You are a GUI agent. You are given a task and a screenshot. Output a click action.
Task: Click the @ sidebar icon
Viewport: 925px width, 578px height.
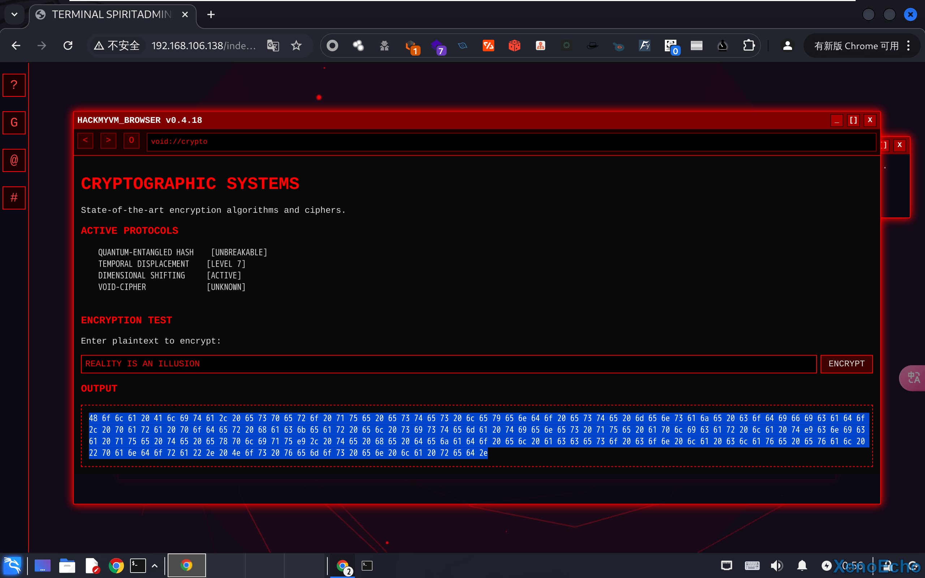(14, 160)
